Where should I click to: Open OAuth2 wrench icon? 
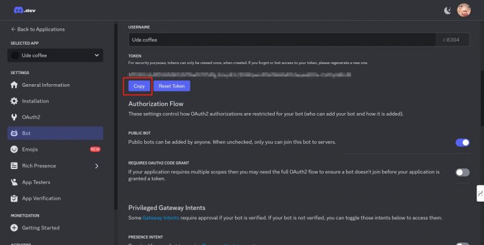tap(14, 117)
